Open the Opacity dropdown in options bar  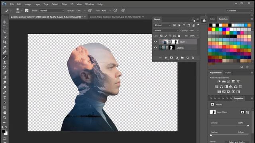[84, 11]
